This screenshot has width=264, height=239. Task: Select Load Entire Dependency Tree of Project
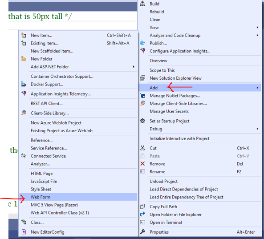[200, 197]
